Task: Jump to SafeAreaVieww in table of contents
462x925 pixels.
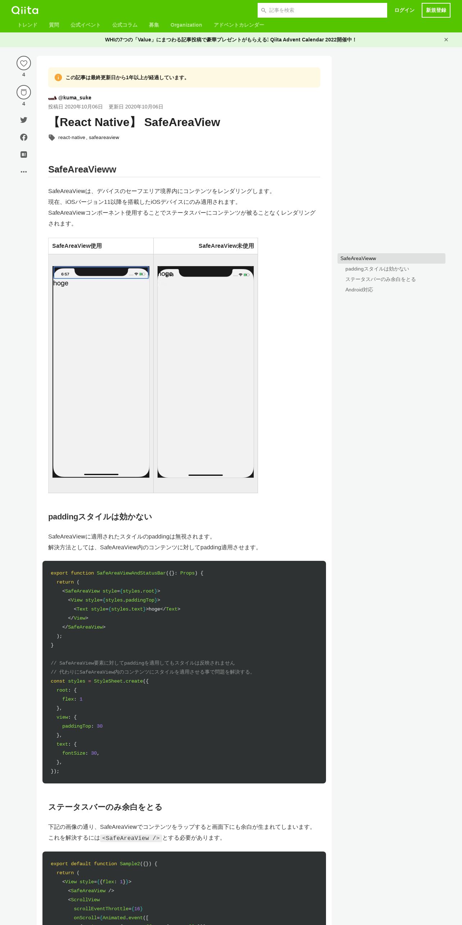Action: click(391, 258)
